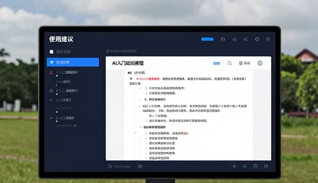Click the breadcrumb text above the document panel
The height and width of the screenshot is (183, 318).
[121, 51]
